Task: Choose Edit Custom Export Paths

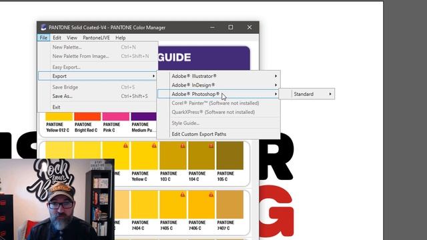Action: click(218, 134)
